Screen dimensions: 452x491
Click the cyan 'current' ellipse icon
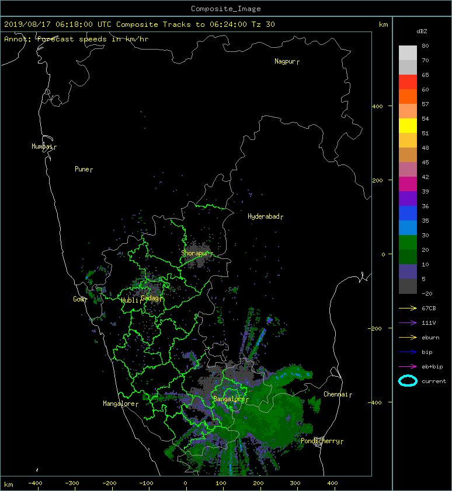click(x=408, y=381)
